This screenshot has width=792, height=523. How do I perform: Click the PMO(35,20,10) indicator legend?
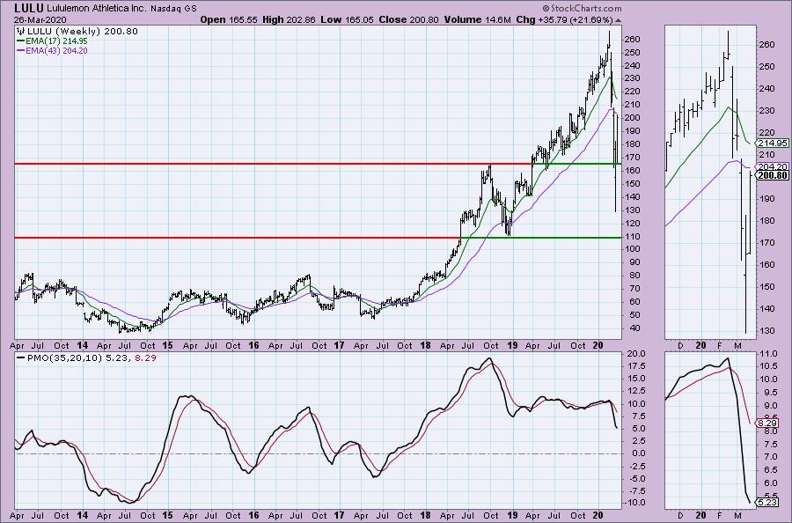[x=91, y=357]
